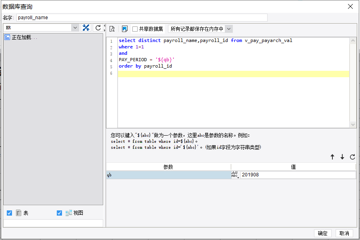Move the parameter down with the arrow

click(x=342, y=157)
